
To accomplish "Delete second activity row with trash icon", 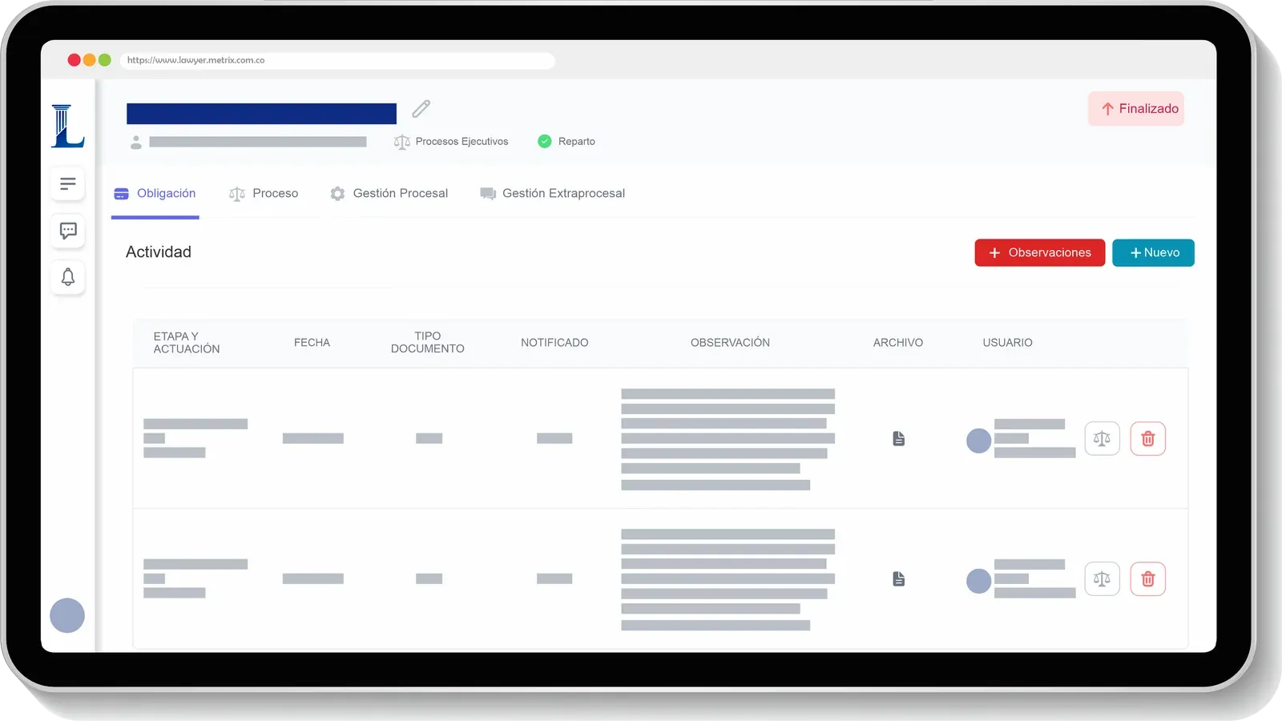I will coord(1147,579).
